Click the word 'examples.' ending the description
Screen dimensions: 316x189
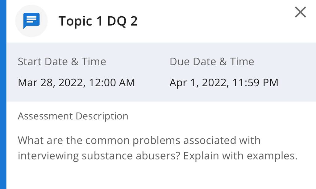[272, 156]
